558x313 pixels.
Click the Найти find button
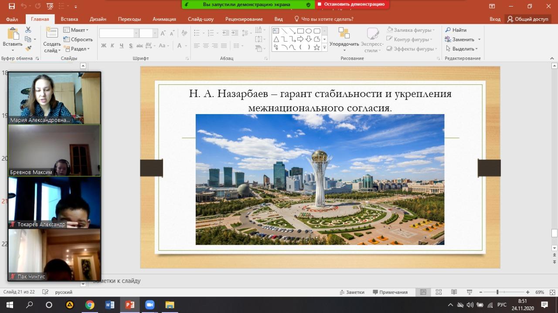click(456, 30)
